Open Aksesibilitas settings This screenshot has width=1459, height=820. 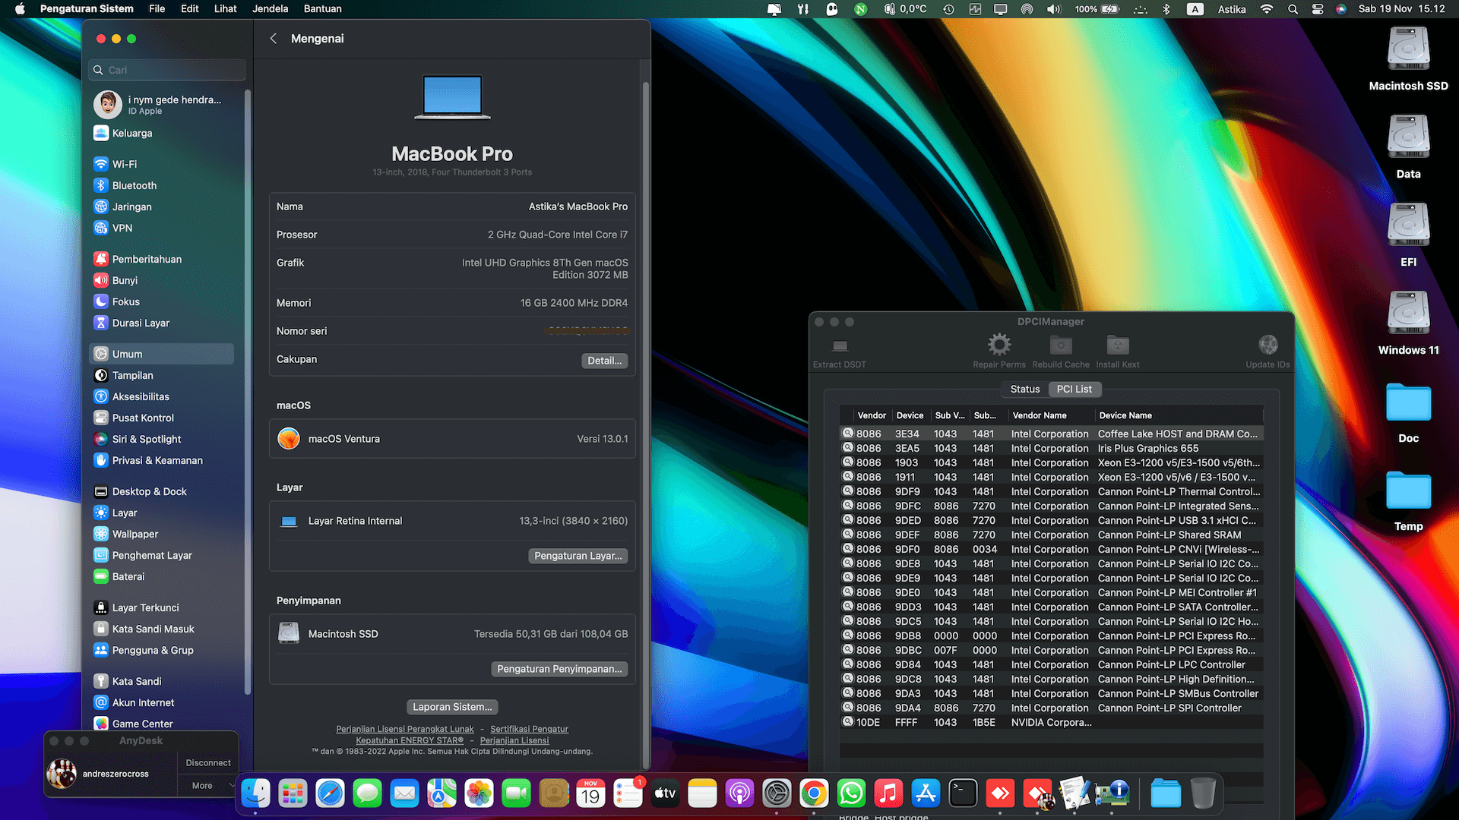(x=161, y=396)
